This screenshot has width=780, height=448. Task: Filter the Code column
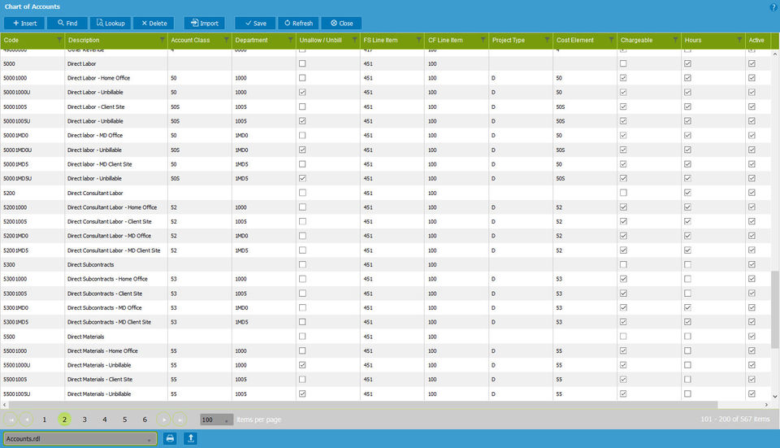pos(59,40)
